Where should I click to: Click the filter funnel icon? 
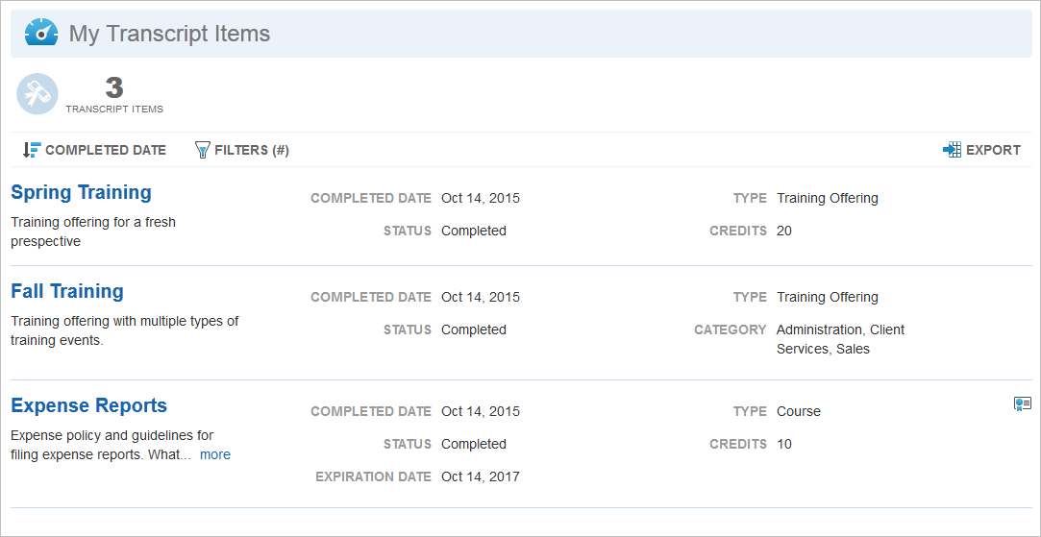(203, 150)
